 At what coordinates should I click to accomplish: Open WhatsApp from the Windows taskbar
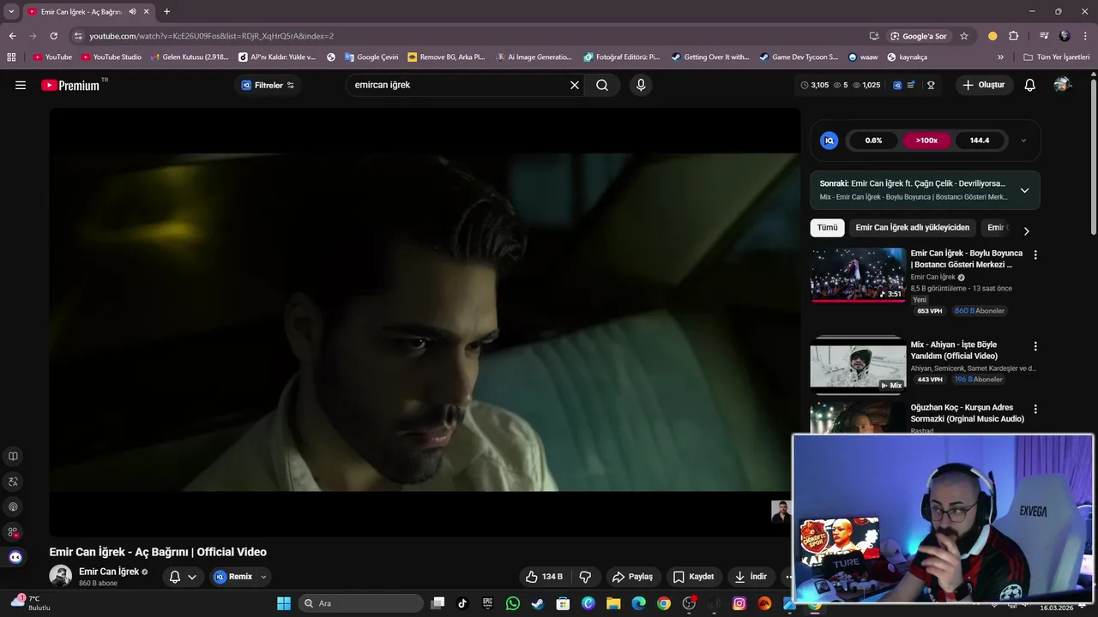tap(513, 603)
